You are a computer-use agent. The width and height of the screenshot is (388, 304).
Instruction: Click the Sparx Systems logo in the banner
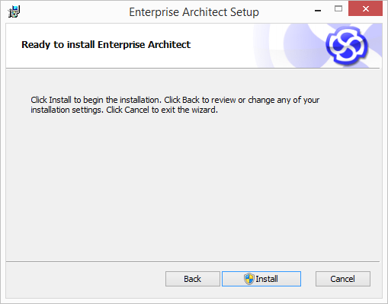pos(347,46)
